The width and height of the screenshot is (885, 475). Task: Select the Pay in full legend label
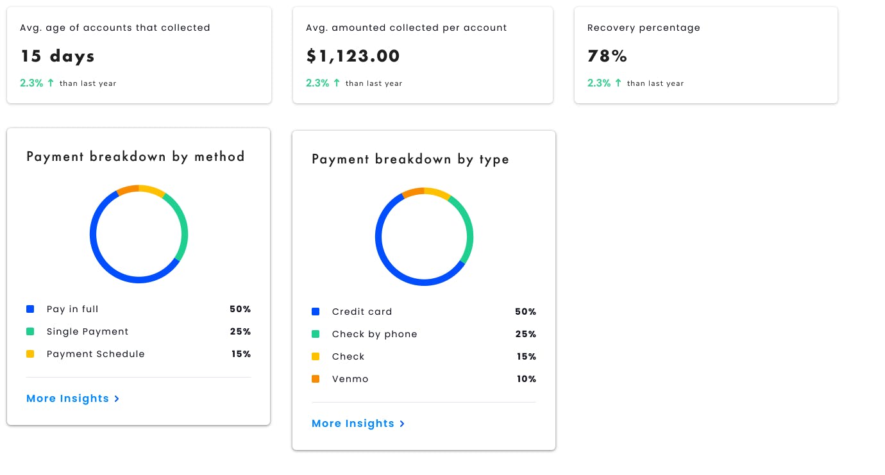pos(72,309)
